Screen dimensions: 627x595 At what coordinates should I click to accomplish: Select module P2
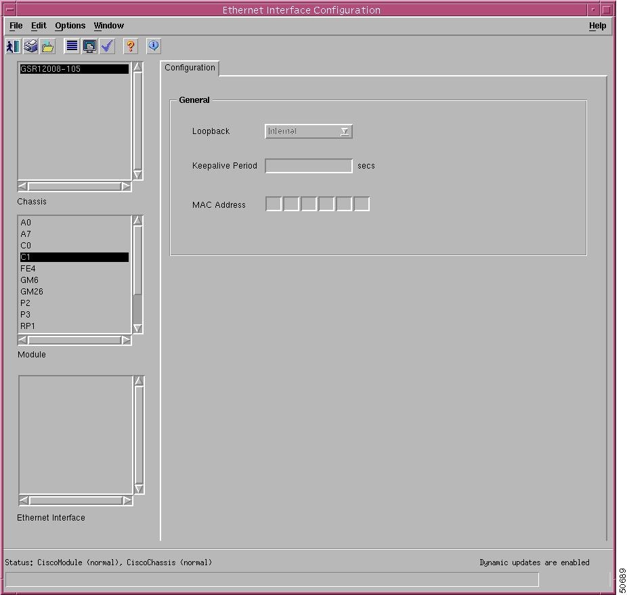pyautogui.click(x=74, y=303)
